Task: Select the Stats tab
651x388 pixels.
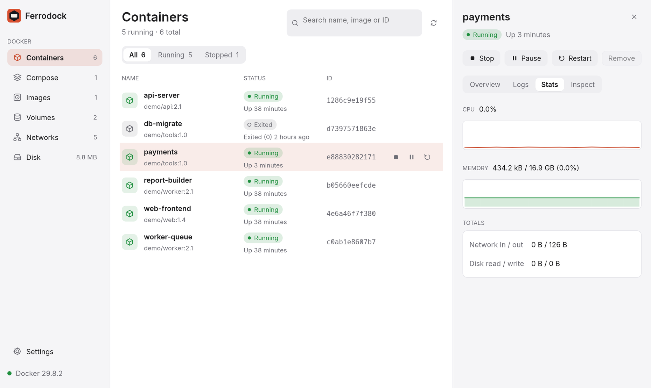Action: (549, 85)
